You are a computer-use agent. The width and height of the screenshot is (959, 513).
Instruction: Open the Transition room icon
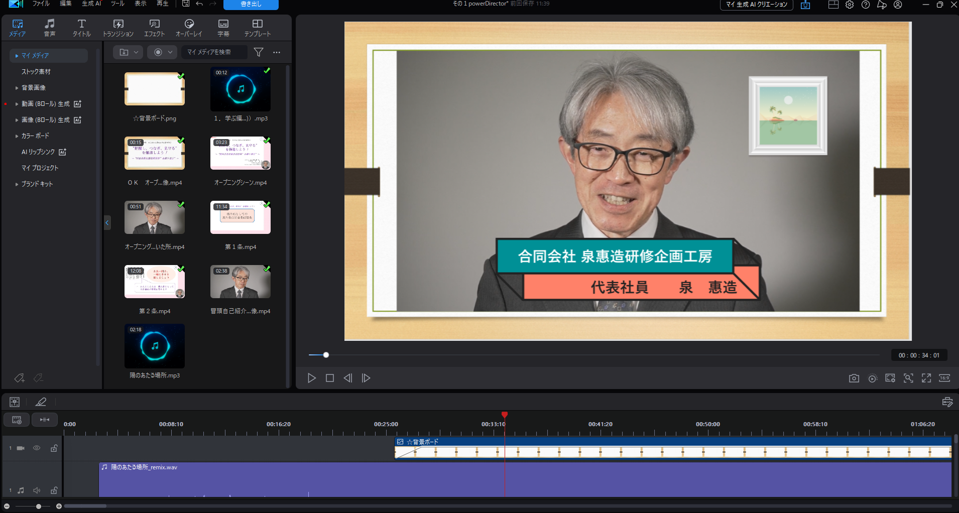point(118,28)
